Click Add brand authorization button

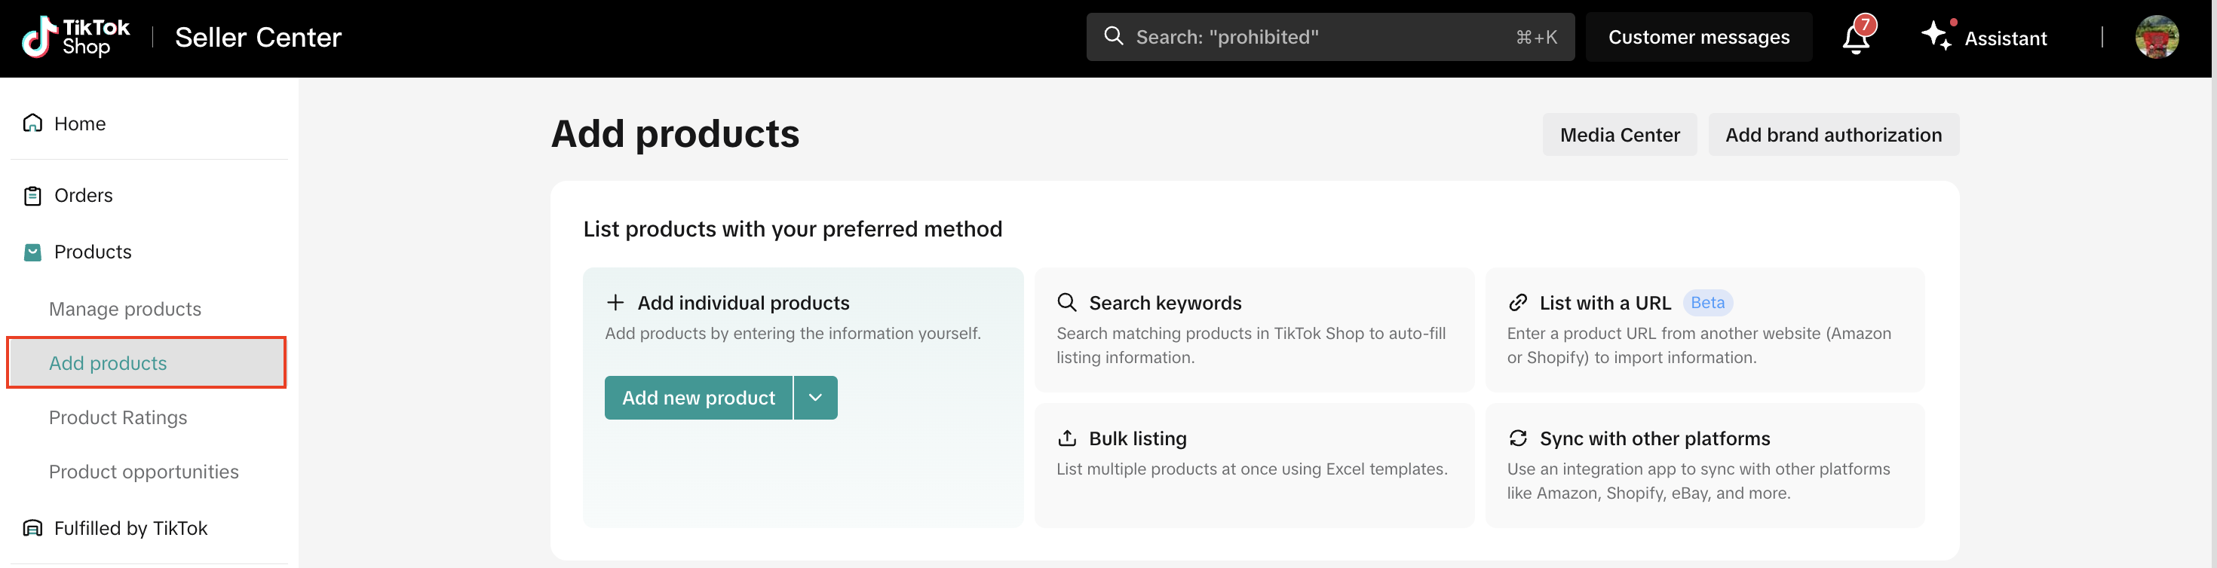click(x=1832, y=135)
